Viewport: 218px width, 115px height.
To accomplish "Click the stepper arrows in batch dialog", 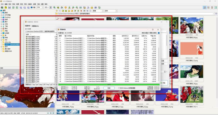I will [165, 72].
